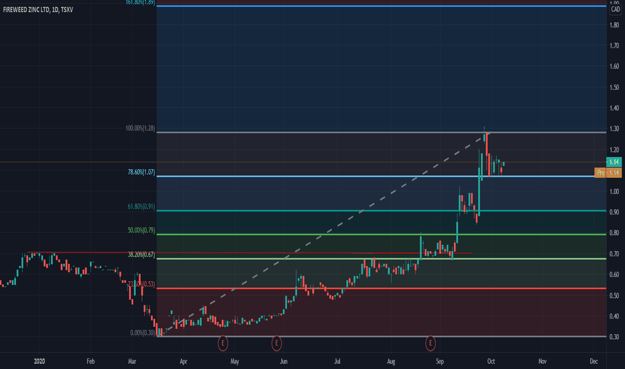This screenshot has height=369, width=625.
Task: Open the CAD currency selector
Action: pyautogui.click(x=616, y=9)
